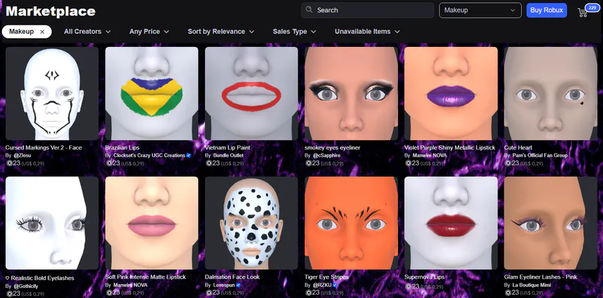Click Glam Eyeliner Lashes - Pink title

pyautogui.click(x=541, y=277)
